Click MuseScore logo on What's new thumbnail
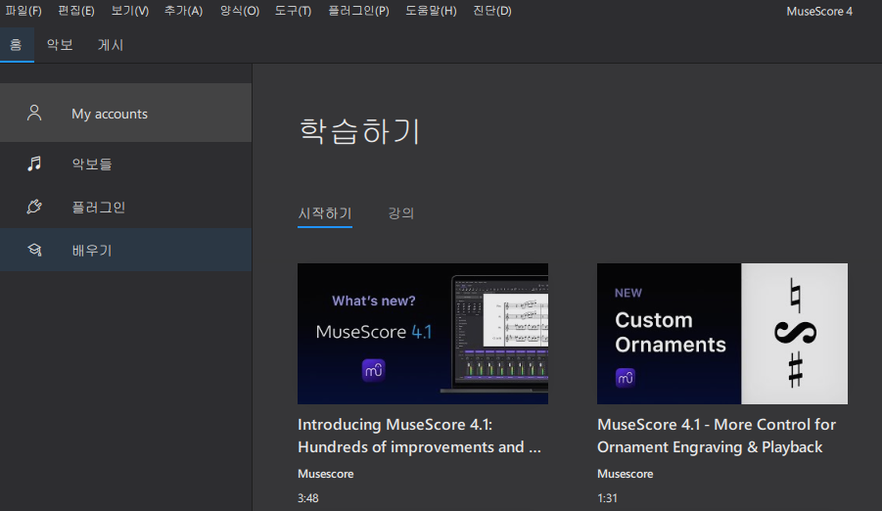The height and width of the screenshot is (511, 882). [374, 370]
